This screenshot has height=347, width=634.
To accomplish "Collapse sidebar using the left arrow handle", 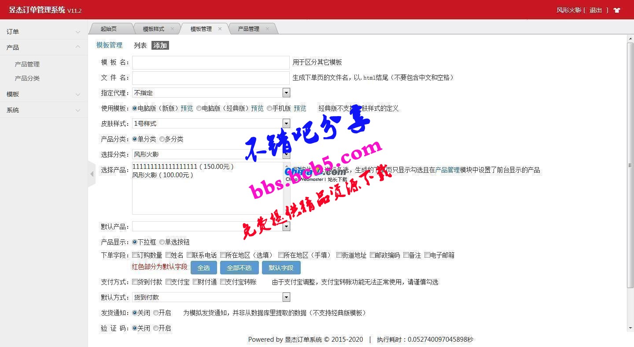I will (x=92, y=174).
